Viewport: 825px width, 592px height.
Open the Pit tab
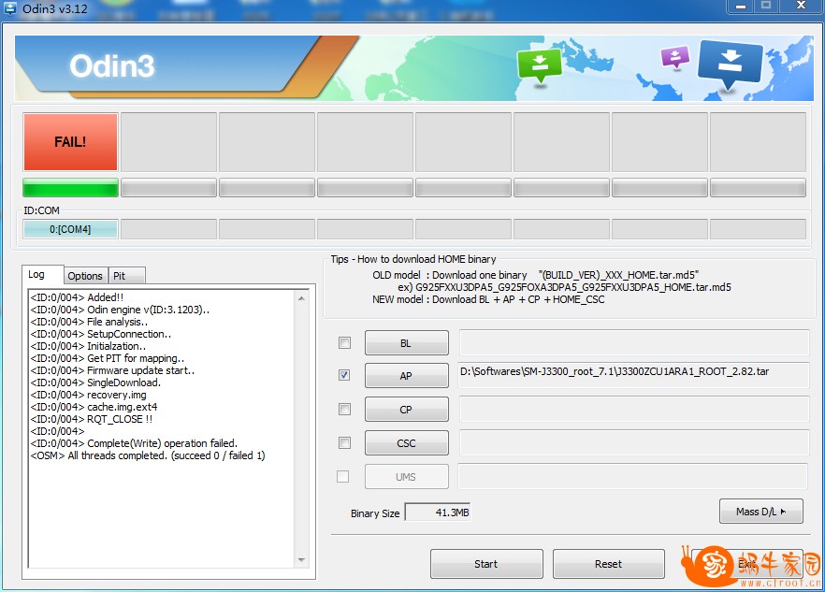[x=126, y=276]
